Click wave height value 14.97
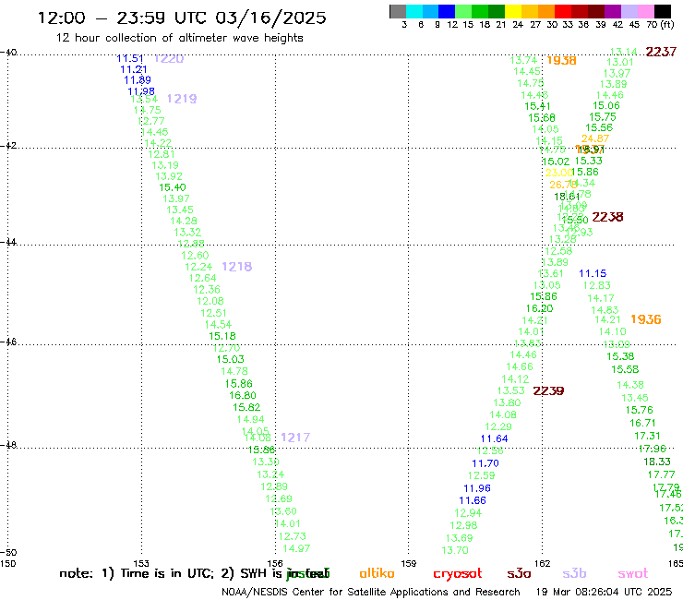683x600 pixels. coord(296,548)
